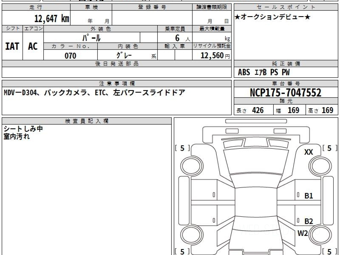Select the height value 高さ 169
The image size is (340, 255).
point(321,110)
